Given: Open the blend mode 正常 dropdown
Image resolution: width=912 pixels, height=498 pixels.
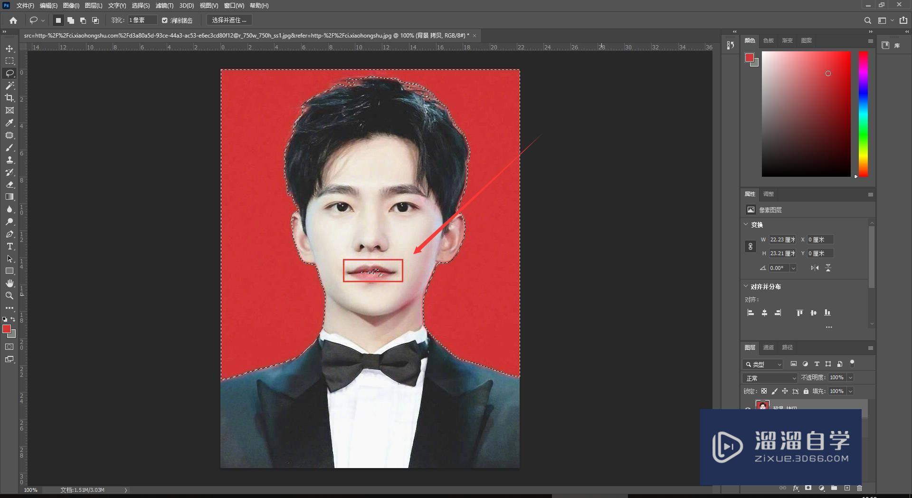Looking at the screenshot, I should tap(770, 378).
